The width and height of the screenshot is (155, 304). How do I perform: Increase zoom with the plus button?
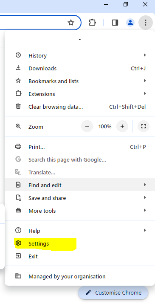click(122, 126)
